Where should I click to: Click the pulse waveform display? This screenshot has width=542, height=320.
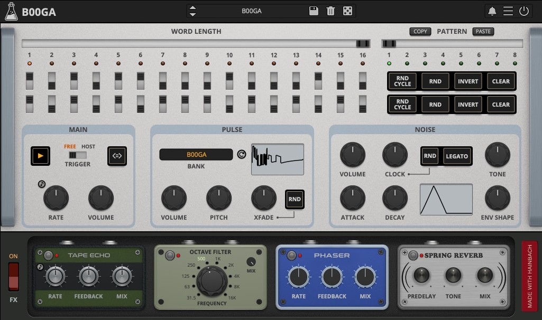[278, 159]
